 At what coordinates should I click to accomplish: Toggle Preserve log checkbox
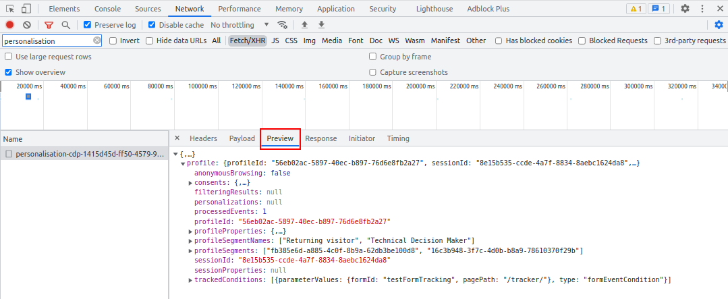click(87, 24)
